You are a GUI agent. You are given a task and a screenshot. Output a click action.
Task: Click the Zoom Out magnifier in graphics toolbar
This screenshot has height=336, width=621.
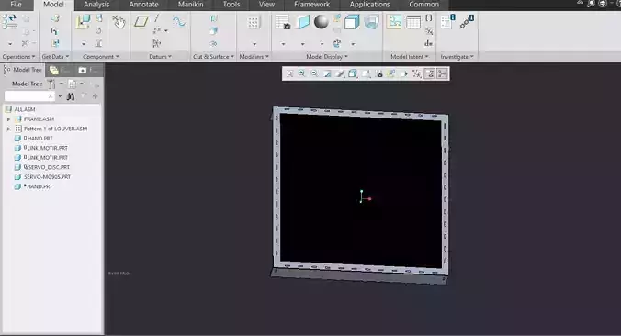click(314, 73)
